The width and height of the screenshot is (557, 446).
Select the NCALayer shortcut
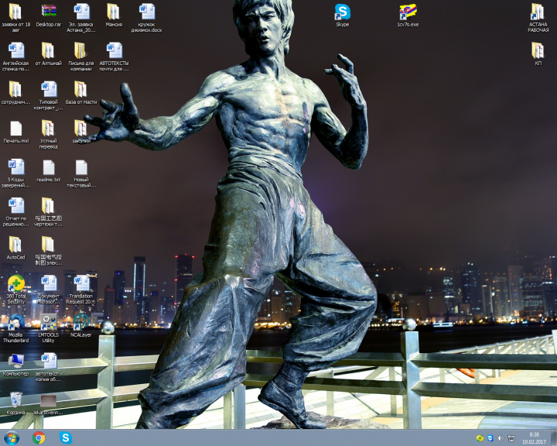[x=81, y=325]
